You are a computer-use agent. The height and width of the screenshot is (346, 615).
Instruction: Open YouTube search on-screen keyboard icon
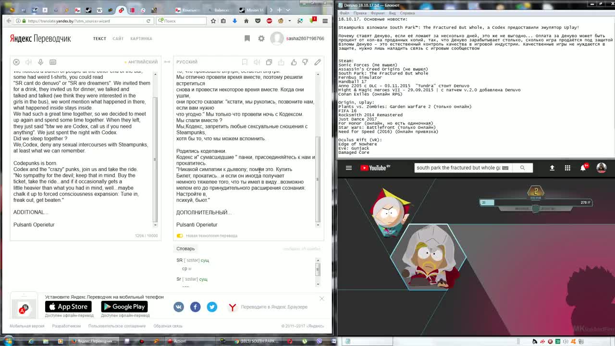tap(505, 168)
